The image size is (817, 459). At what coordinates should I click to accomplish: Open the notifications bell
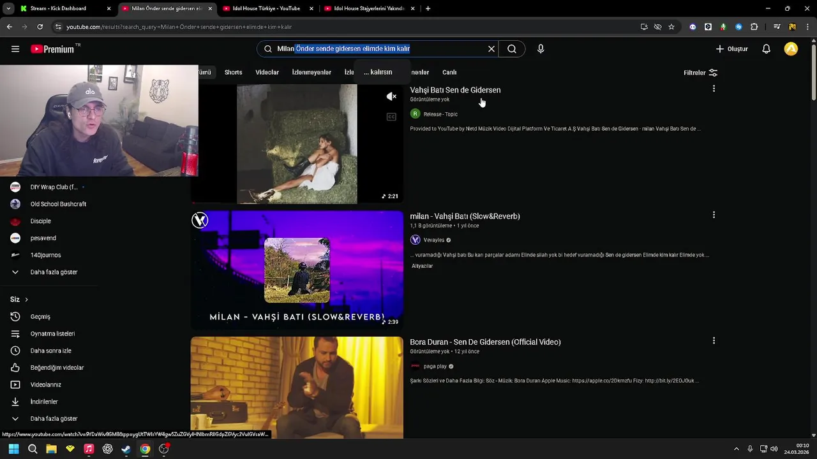[766, 49]
